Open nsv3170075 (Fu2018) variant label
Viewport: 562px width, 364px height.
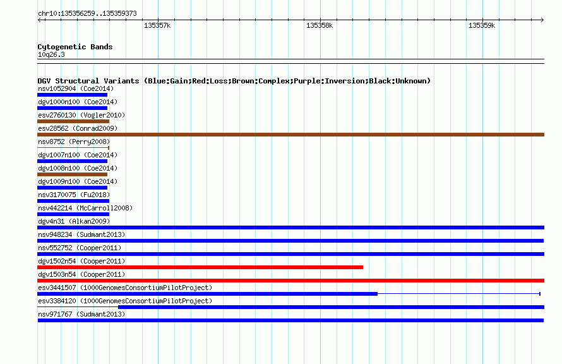point(74,195)
